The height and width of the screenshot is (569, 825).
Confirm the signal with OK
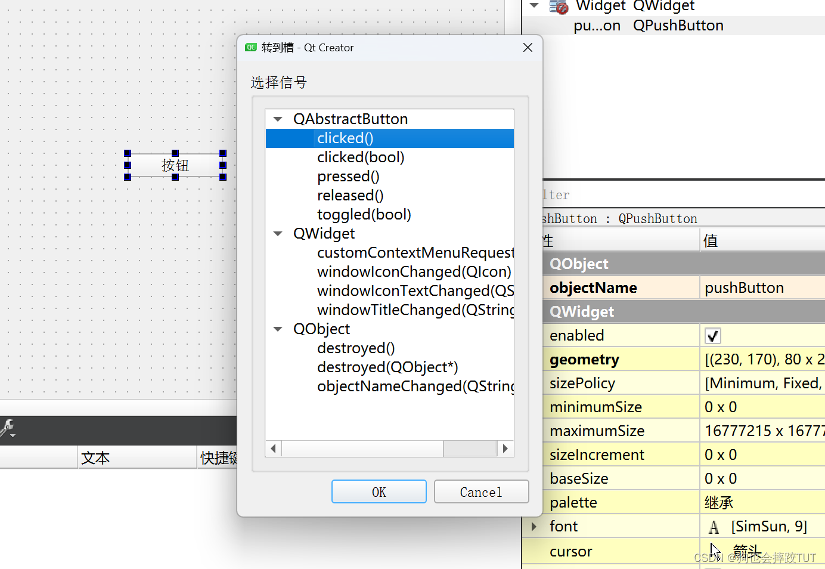point(379,492)
